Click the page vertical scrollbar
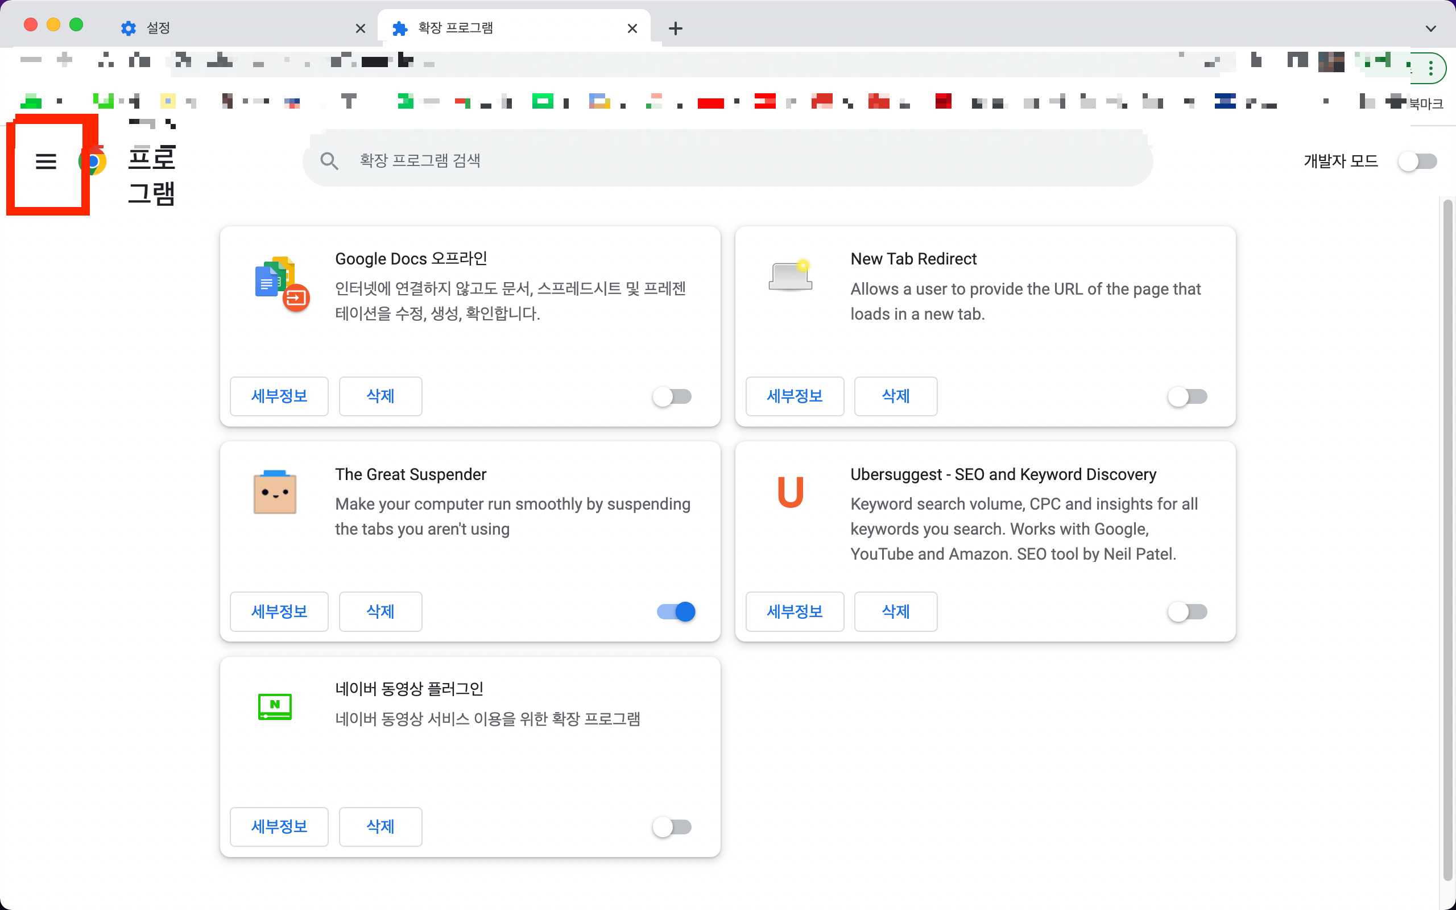 click(x=1447, y=541)
